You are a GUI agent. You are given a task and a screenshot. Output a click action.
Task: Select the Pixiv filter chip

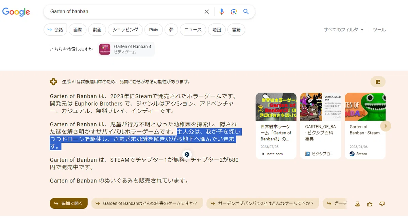[154, 30]
